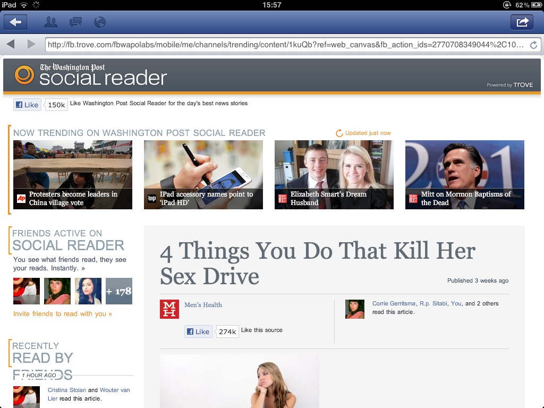The width and height of the screenshot is (544, 408).
Task: Open the messages chat icon
Action: pyautogui.click(x=75, y=22)
